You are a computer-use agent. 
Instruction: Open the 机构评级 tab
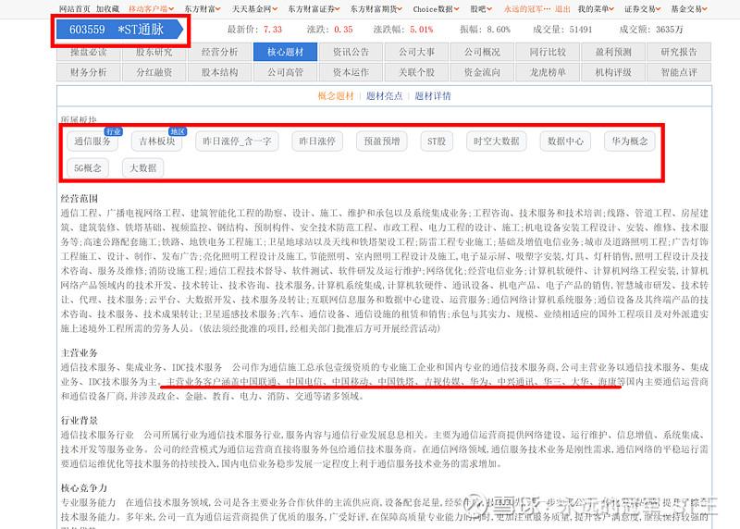613,72
